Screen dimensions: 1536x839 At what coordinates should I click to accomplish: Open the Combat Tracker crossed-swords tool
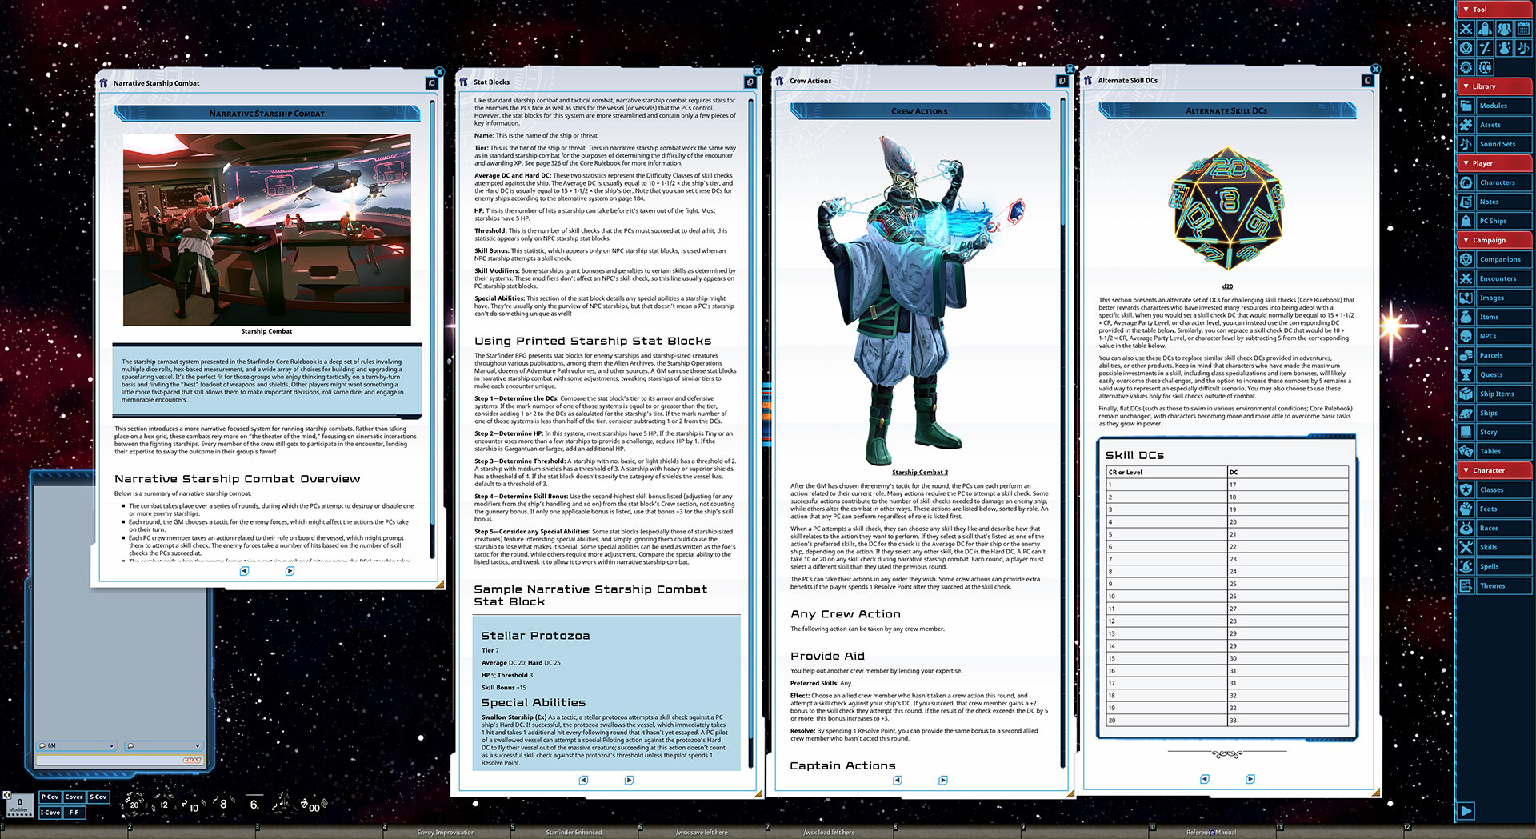[x=1466, y=29]
